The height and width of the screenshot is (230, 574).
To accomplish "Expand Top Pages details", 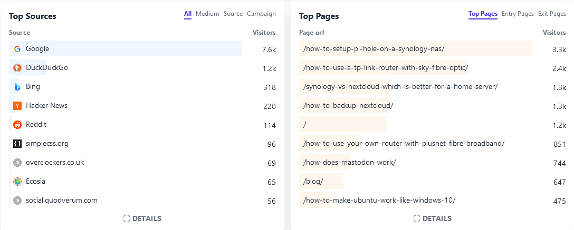I will [433, 218].
